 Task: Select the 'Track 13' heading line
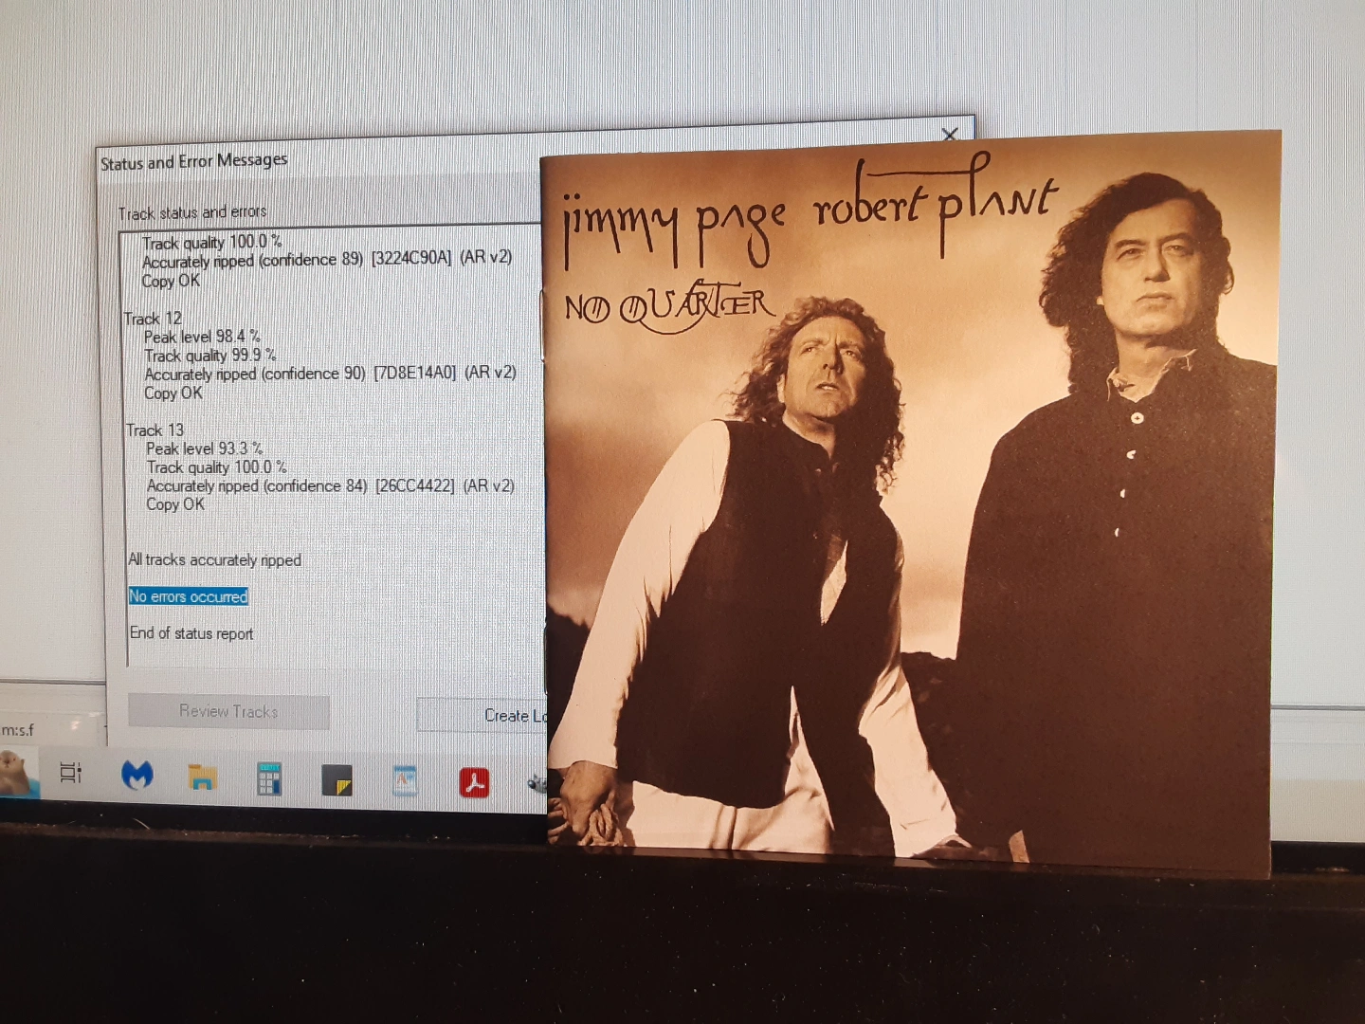[x=155, y=430]
